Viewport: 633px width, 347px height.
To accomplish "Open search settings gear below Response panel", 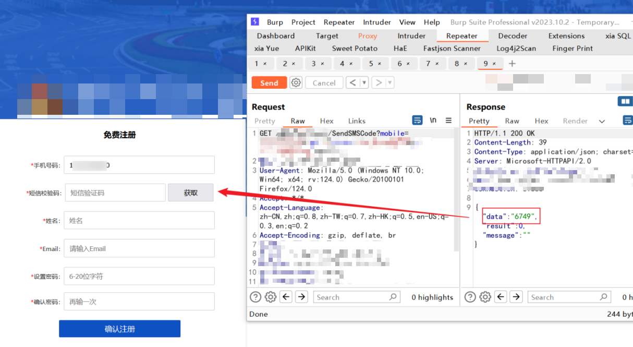I will (485, 297).
